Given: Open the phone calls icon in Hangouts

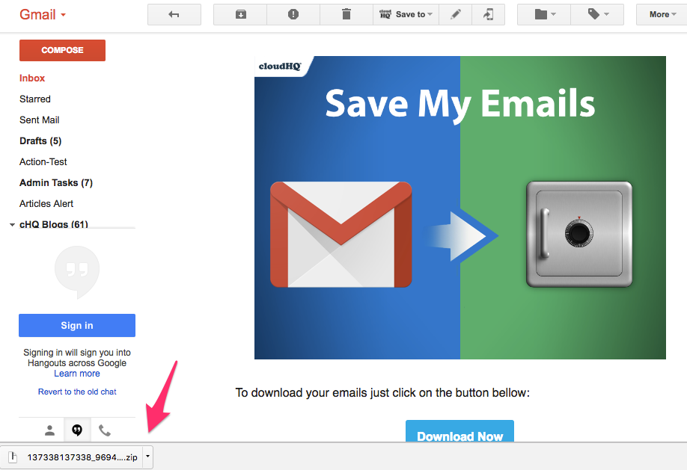Looking at the screenshot, I should coord(105,430).
